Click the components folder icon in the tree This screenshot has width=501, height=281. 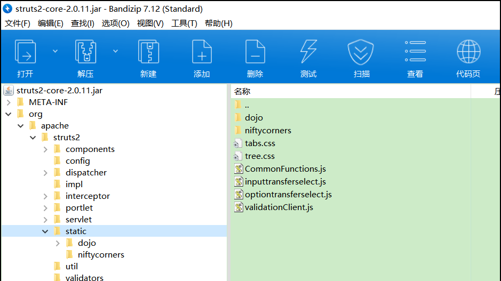tap(57, 149)
